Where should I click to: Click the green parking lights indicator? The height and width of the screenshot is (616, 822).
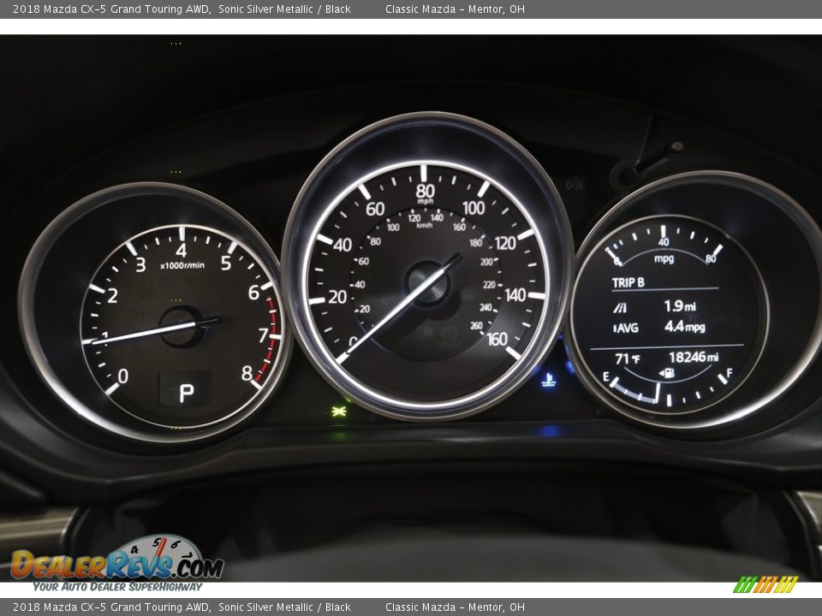(339, 412)
